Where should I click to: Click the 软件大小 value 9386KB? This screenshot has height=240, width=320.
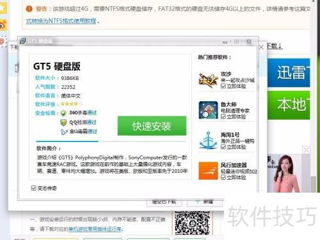(70, 78)
